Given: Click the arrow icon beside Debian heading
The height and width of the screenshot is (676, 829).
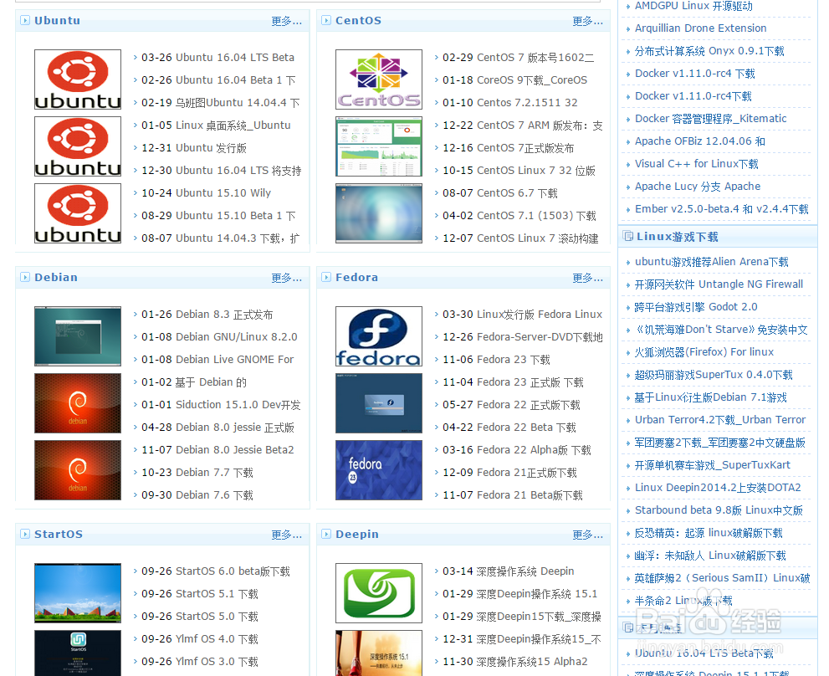Looking at the screenshot, I should [x=25, y=277].
